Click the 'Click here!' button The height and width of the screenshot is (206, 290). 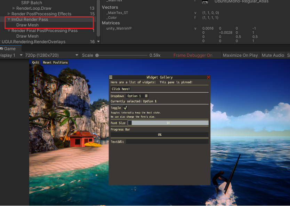point(121,89)
